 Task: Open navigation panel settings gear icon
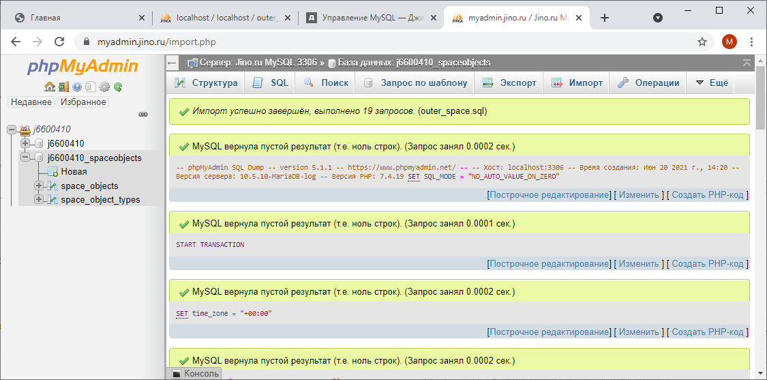click(104, 87)
